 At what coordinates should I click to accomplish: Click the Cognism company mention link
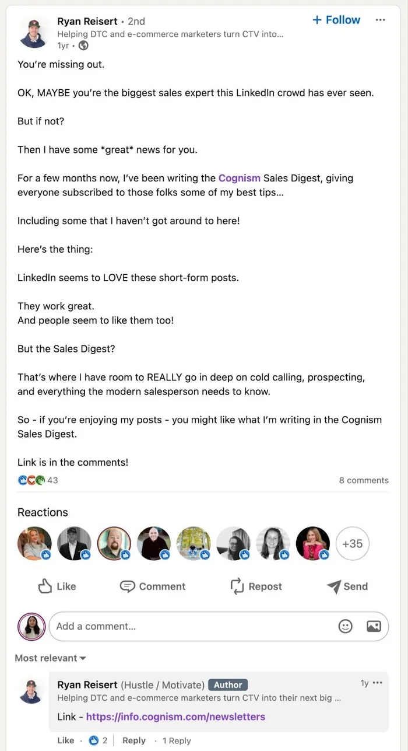239,178
